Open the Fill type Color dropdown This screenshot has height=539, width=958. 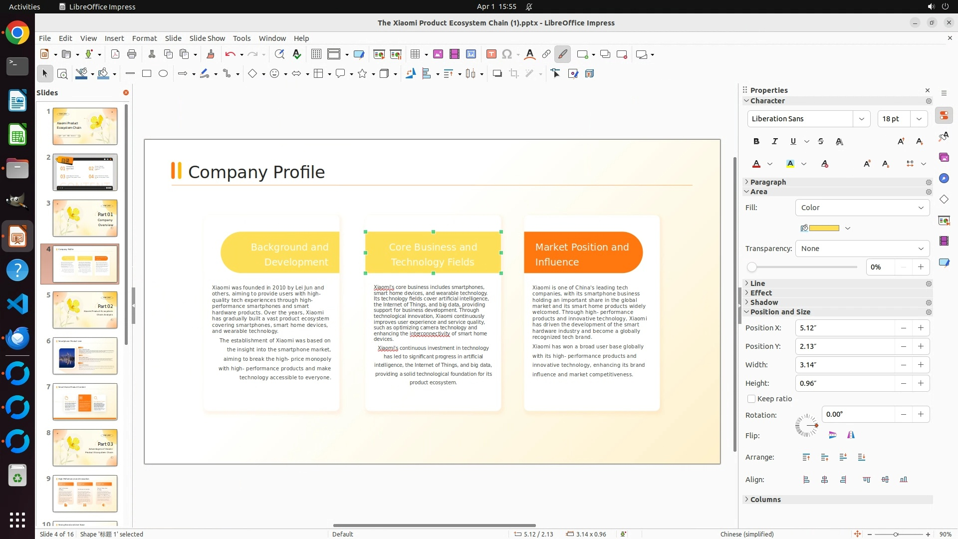[x=862, y=208]
